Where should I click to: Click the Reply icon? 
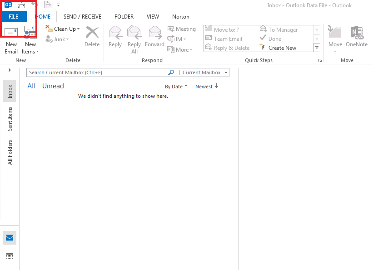115,32
